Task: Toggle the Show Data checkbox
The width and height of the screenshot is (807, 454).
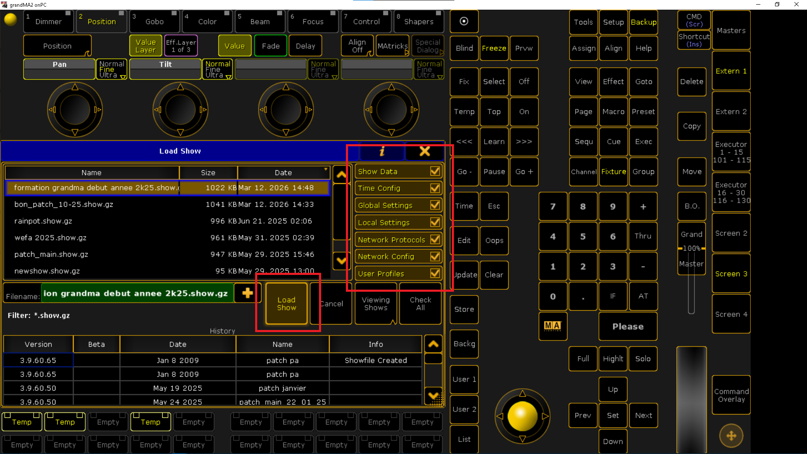Action: pos(435,171)
